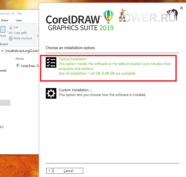Sort by the Name column header
186x177 pixels.
click(19, 59)
